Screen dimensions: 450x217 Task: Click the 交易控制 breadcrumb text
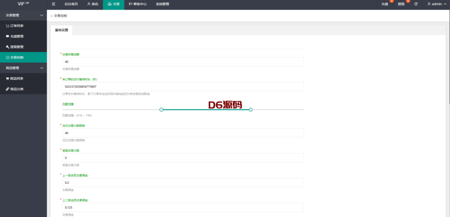pyautogui.click(x=61, y=16)
